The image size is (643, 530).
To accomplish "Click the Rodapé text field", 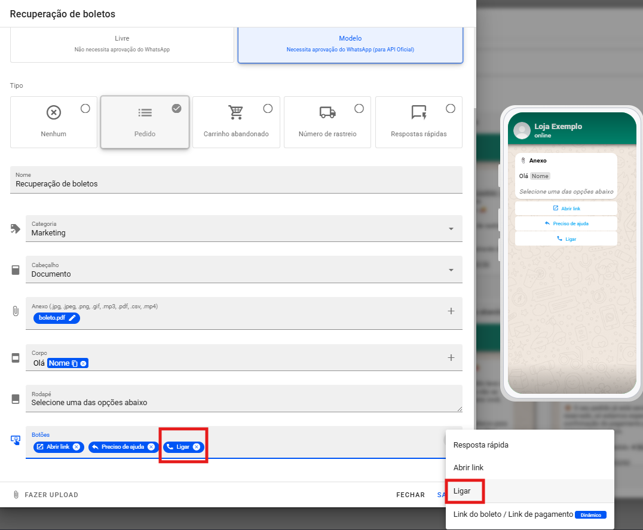I will pos(239,402).
